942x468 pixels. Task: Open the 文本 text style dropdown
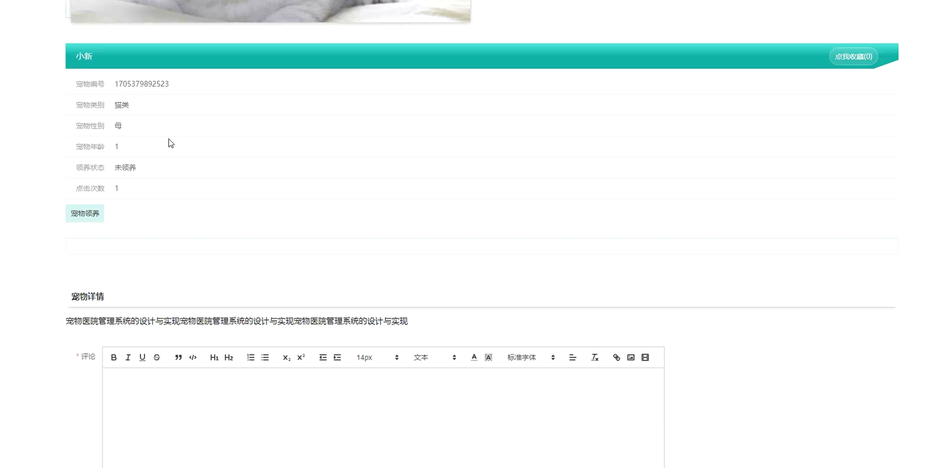point(435,357)
